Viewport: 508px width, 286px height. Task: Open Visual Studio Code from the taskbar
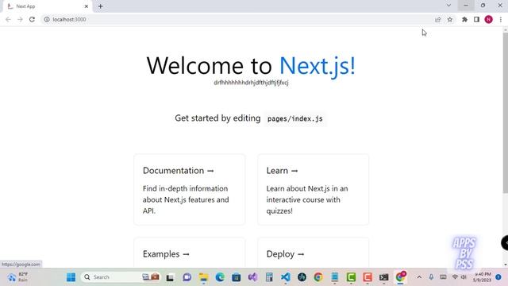click(x=286, y=277)
